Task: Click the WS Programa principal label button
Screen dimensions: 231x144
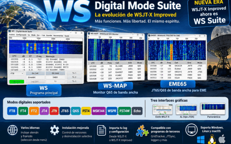Action: point(44,90)
